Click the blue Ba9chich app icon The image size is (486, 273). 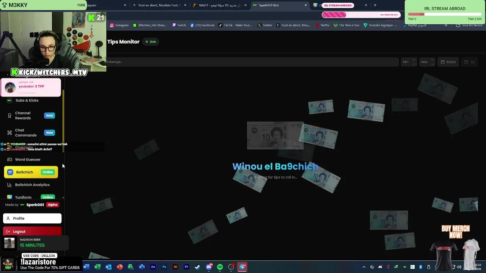point(10,172)
